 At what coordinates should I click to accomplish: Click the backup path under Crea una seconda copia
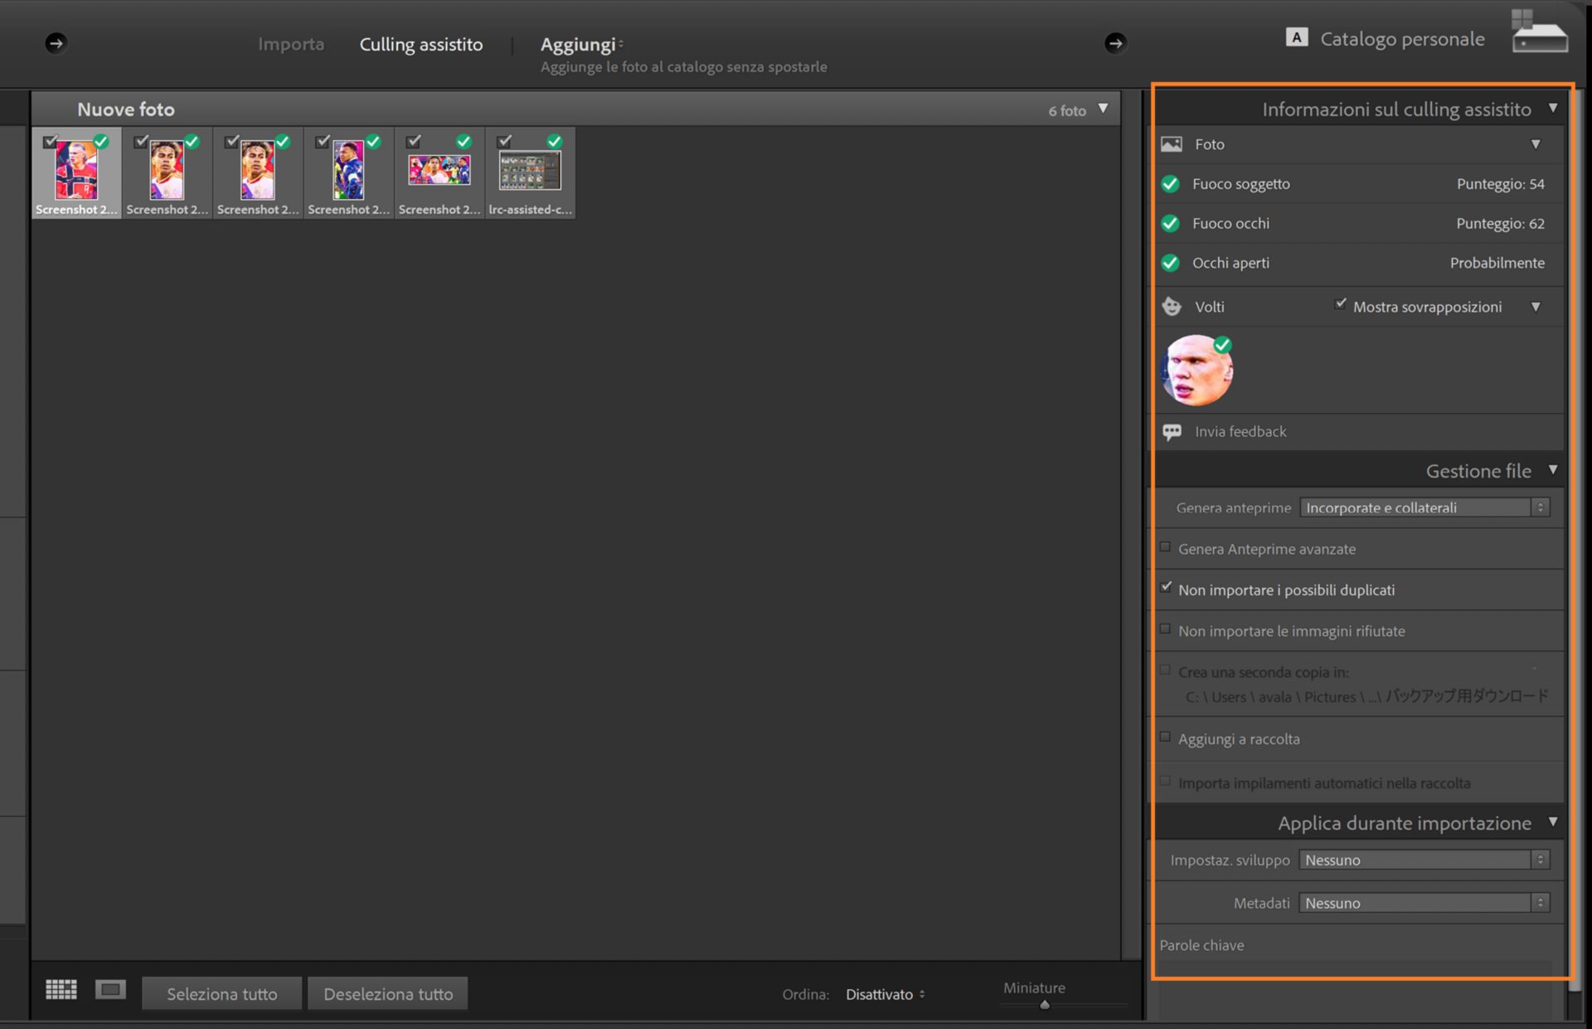pos(1366,697)
